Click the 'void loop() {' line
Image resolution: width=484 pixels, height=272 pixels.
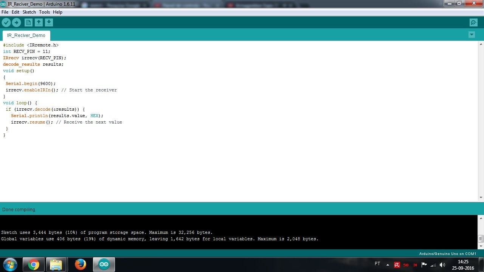click(20, 103)
